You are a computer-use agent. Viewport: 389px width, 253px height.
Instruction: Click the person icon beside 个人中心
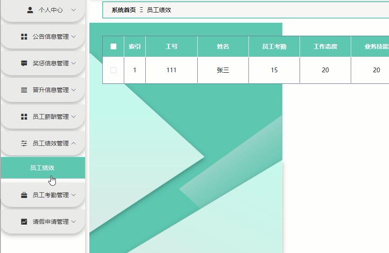coord(30,10)
